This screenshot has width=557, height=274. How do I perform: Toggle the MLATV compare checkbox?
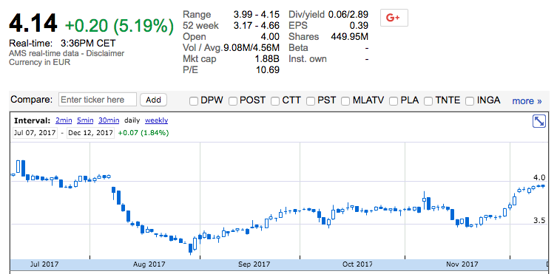click(345, 101)
